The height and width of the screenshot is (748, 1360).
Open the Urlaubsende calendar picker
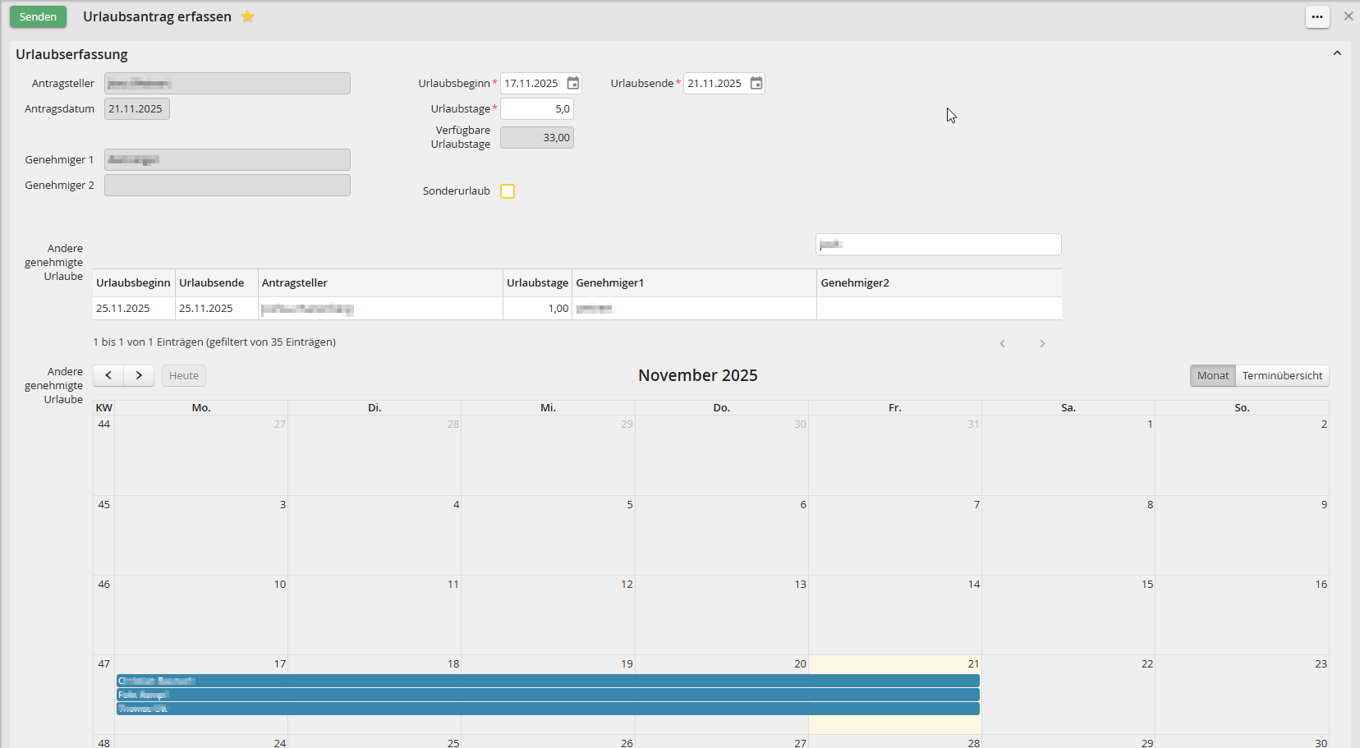756,84
